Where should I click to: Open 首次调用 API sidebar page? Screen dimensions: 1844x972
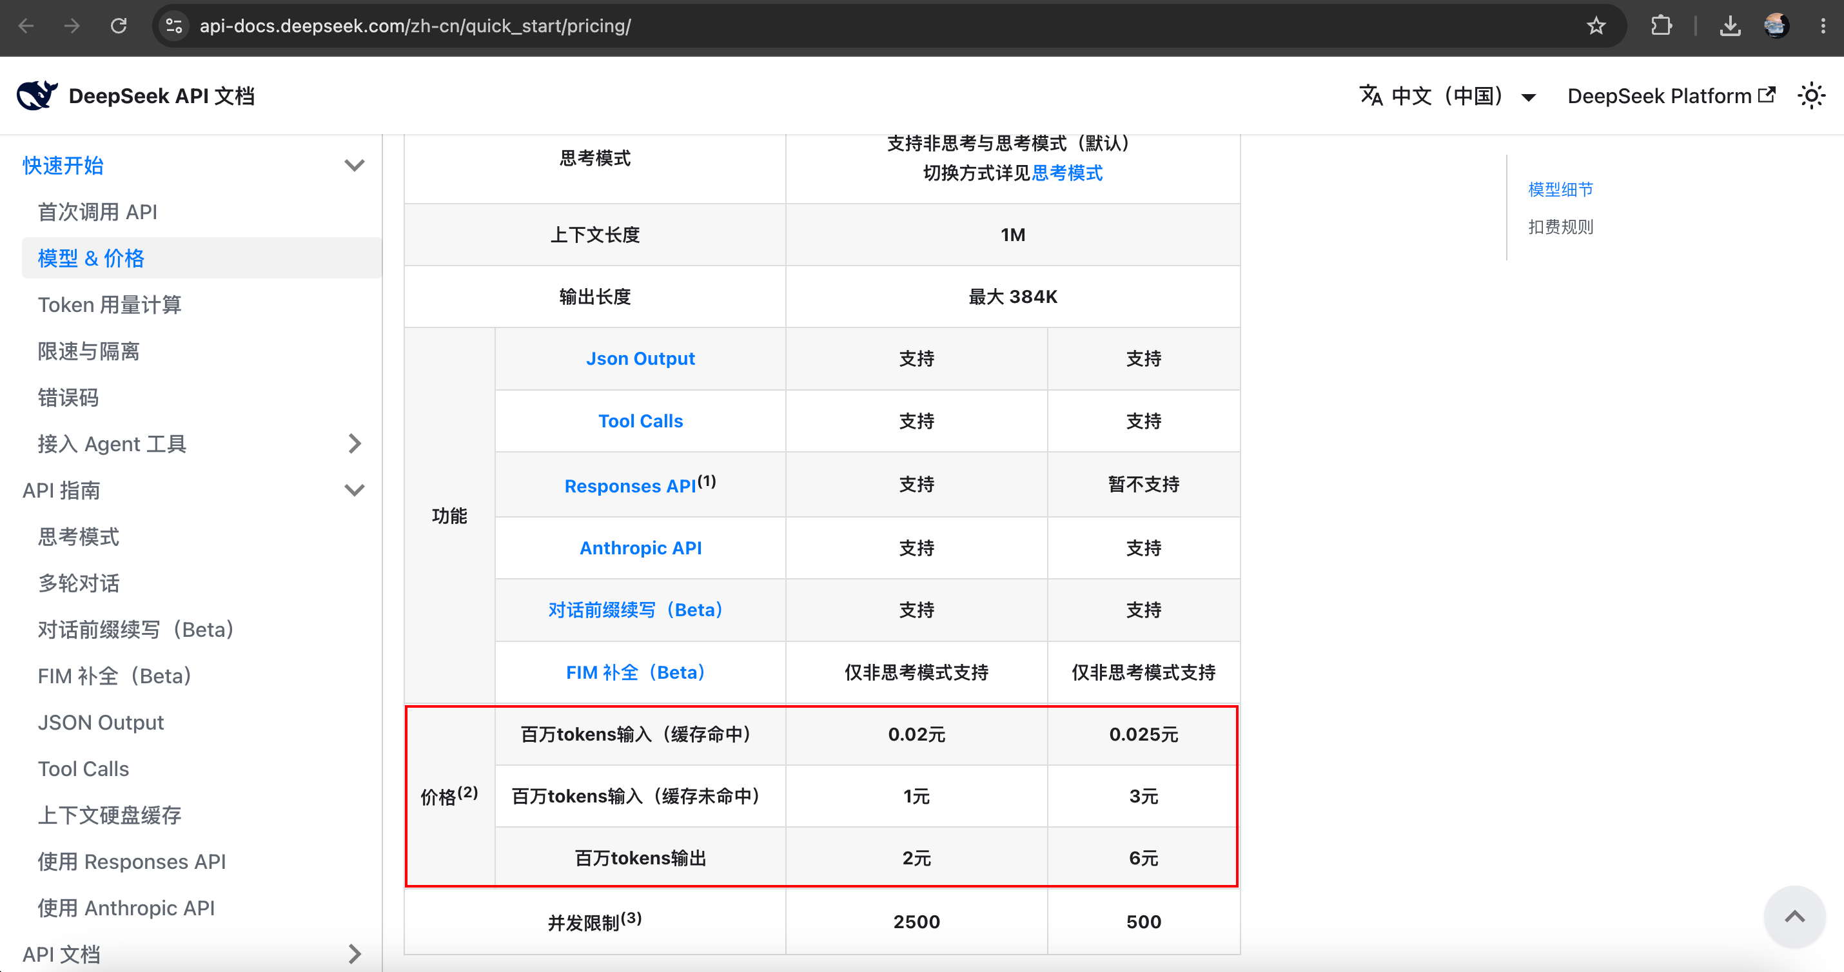[97, 212]
